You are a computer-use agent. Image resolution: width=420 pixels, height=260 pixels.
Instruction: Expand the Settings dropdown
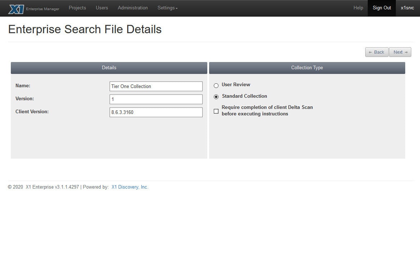[167, 8]
